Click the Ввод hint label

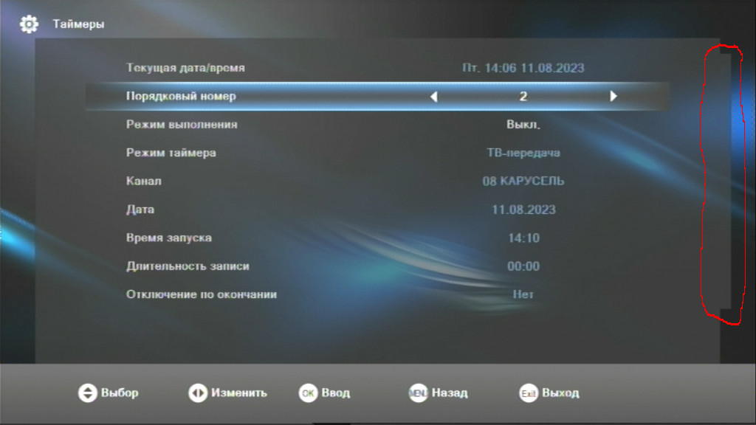tap(336, 393)
